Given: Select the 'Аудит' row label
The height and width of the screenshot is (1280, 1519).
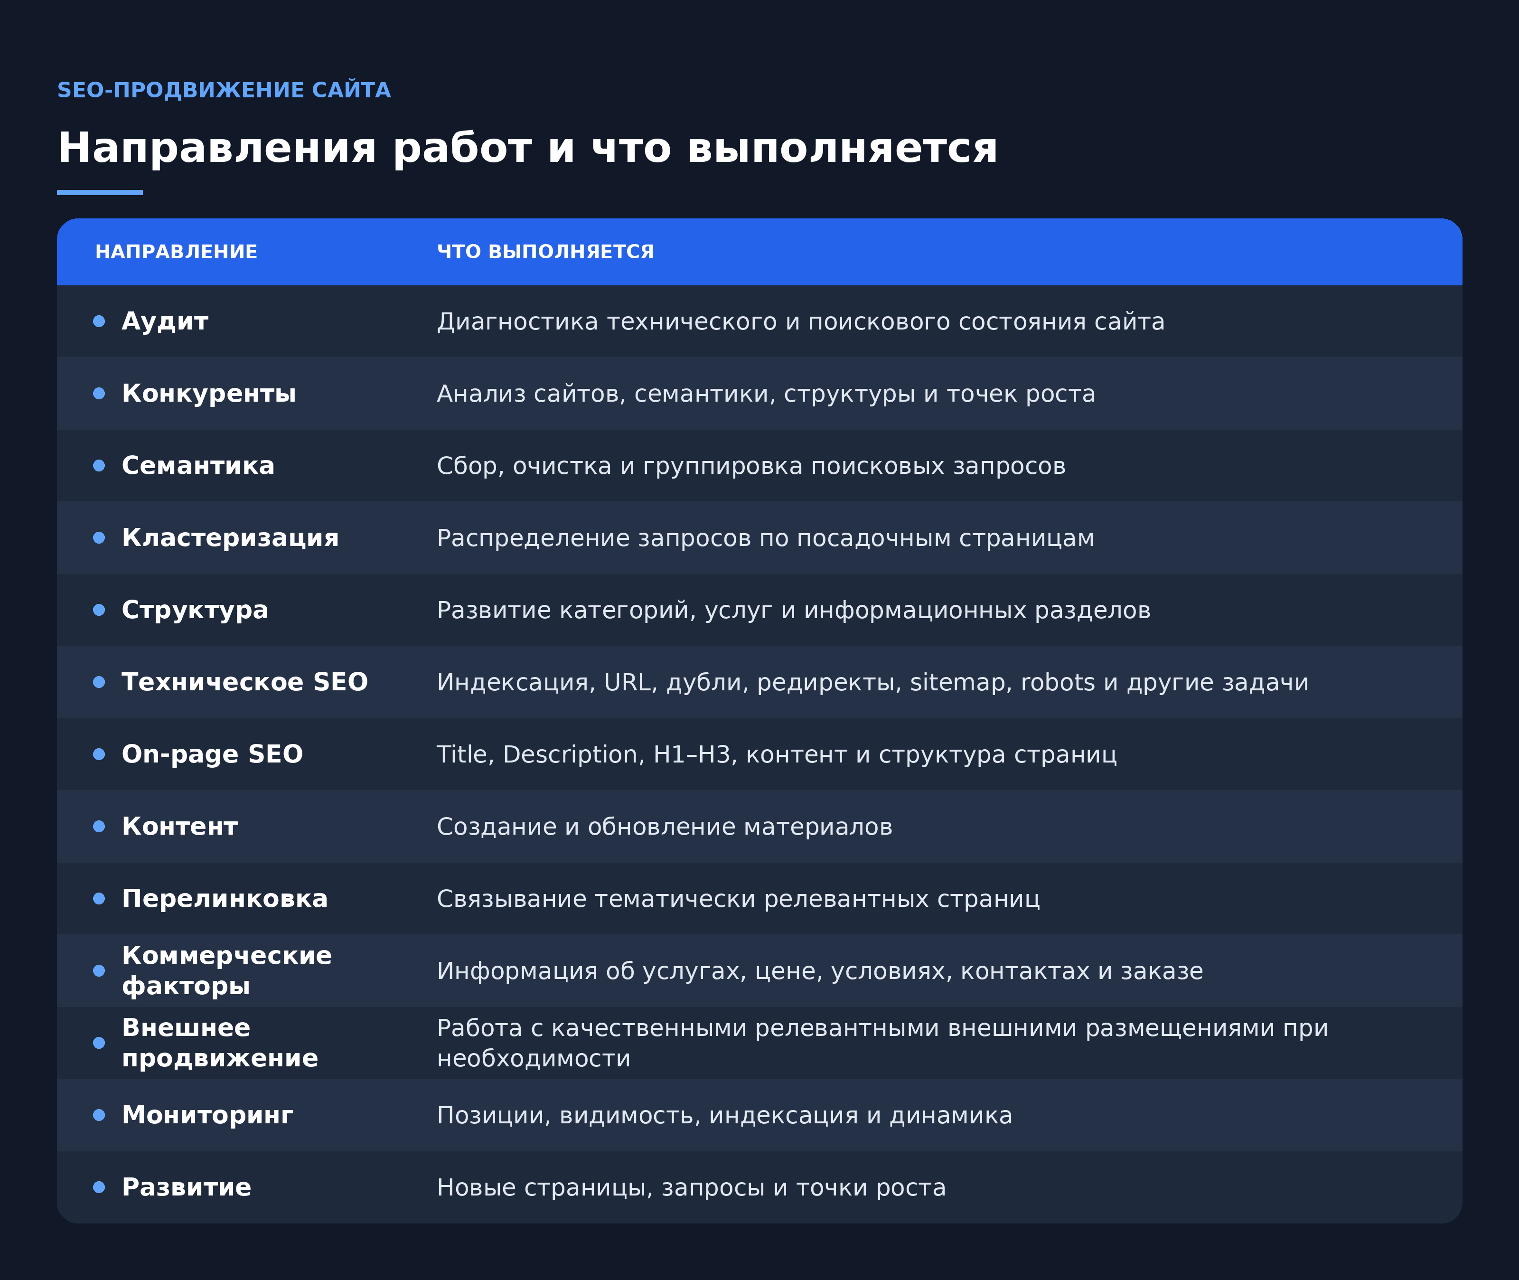Looking at the screenshot, I should [165, 321].
